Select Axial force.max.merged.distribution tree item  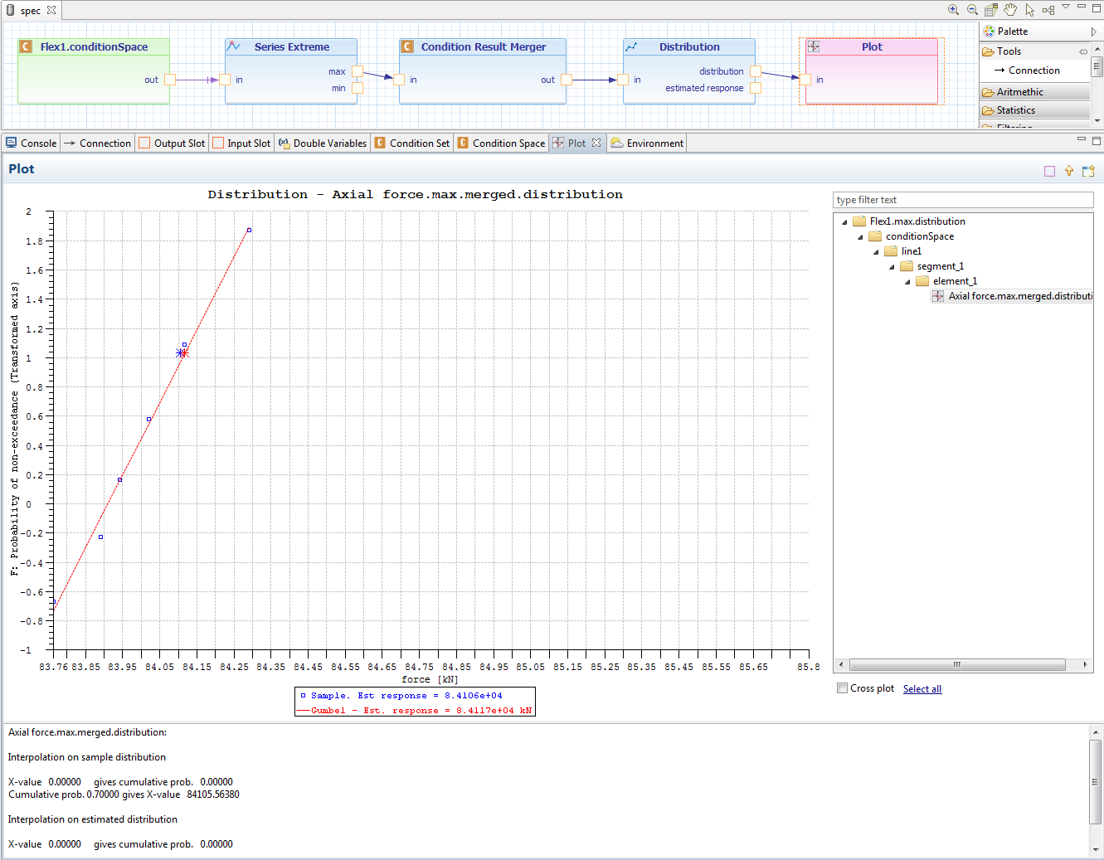click(x=1019, y=296)
